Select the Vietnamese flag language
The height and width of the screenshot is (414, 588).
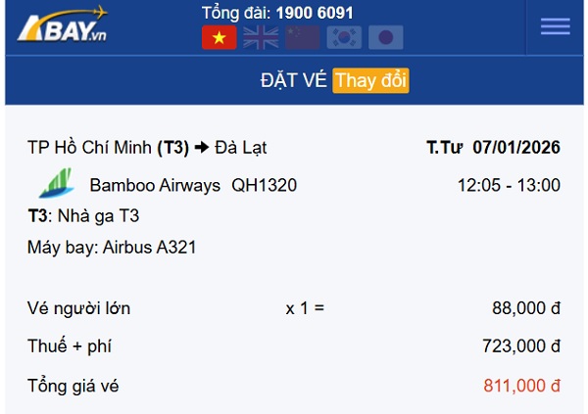(x=219, y=37)
